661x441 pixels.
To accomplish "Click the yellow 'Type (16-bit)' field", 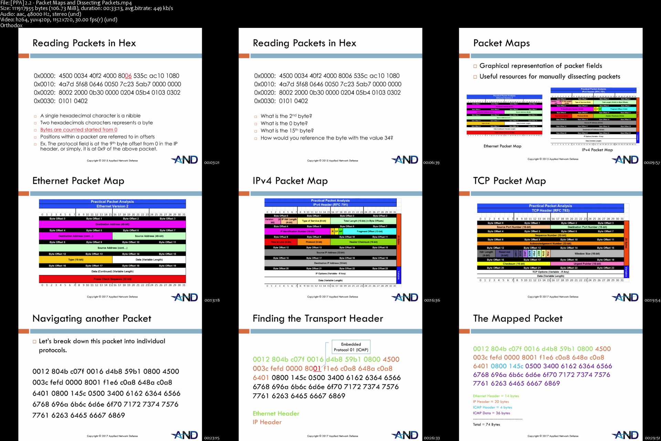I will click(x=76, y=260).
